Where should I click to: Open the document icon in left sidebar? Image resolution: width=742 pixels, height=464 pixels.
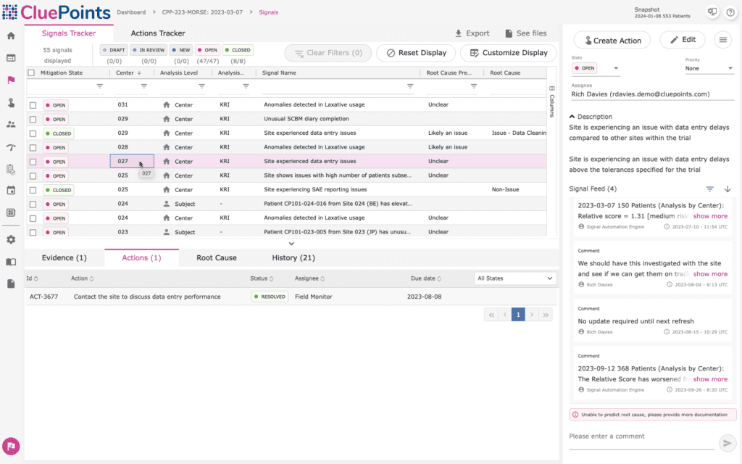pos(11,283)
